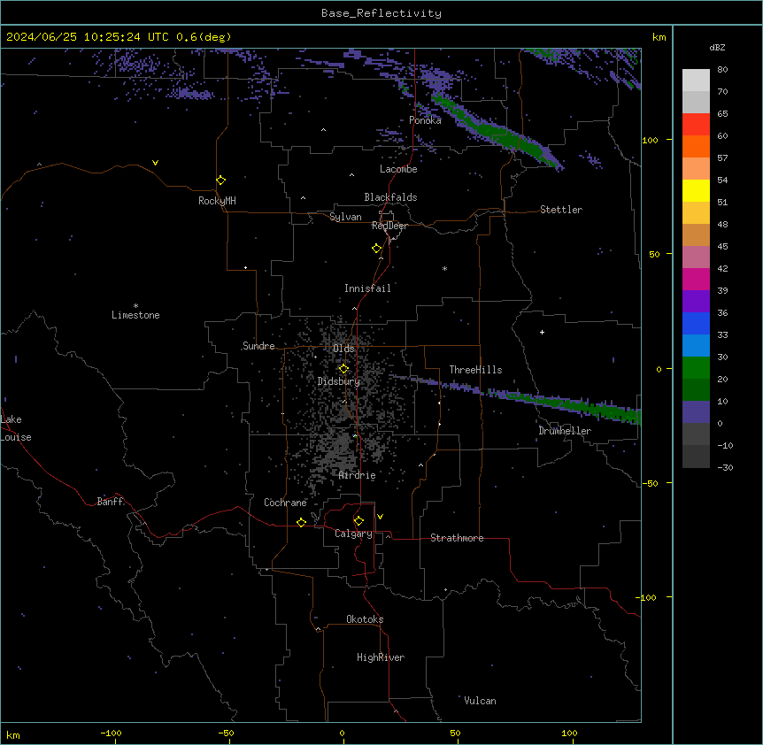Image resolution: width=763 pixels, height=745 pixels.
Task: Click the Calgary city label
Action: tap(353, 534)
